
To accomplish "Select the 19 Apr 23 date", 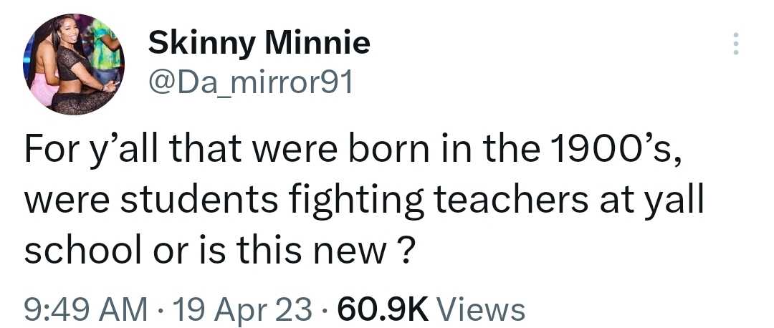I will (x=228, y=308).
